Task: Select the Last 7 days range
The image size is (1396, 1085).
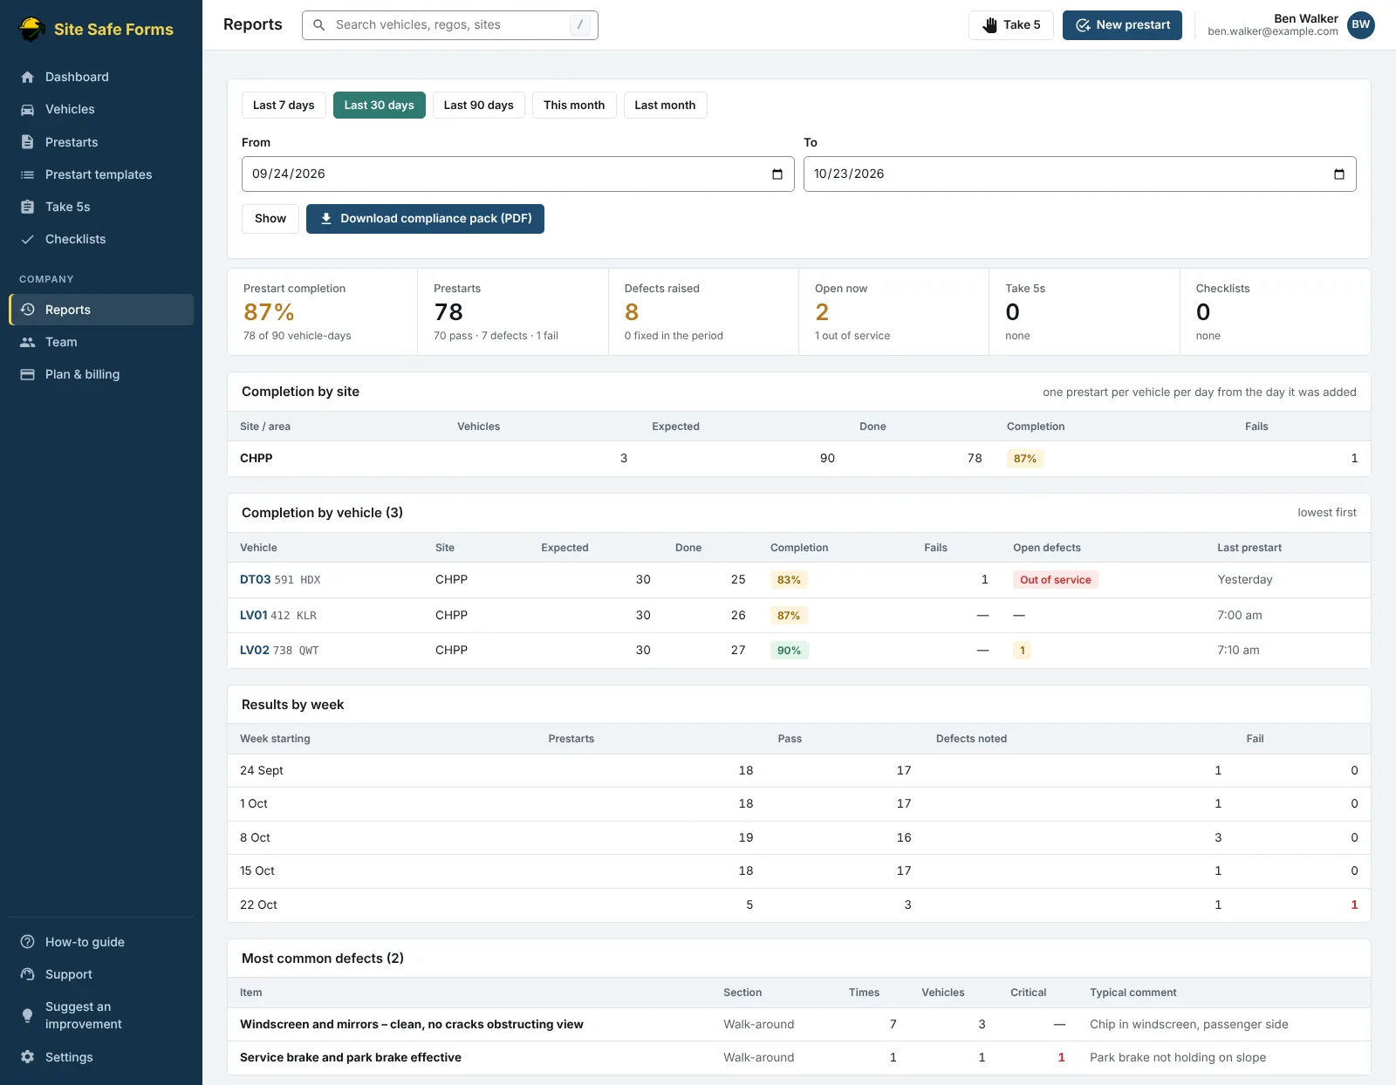Action: click(x=284, y=106)
